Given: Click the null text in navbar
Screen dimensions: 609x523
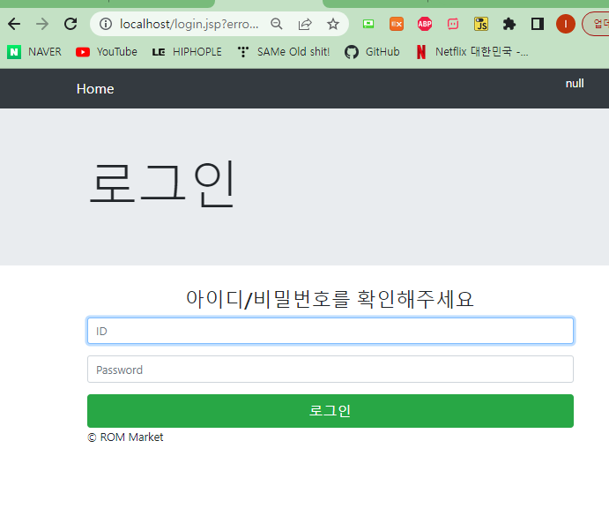Looking at the screenshot, I should pyautogui.click(x=575, y=84).
